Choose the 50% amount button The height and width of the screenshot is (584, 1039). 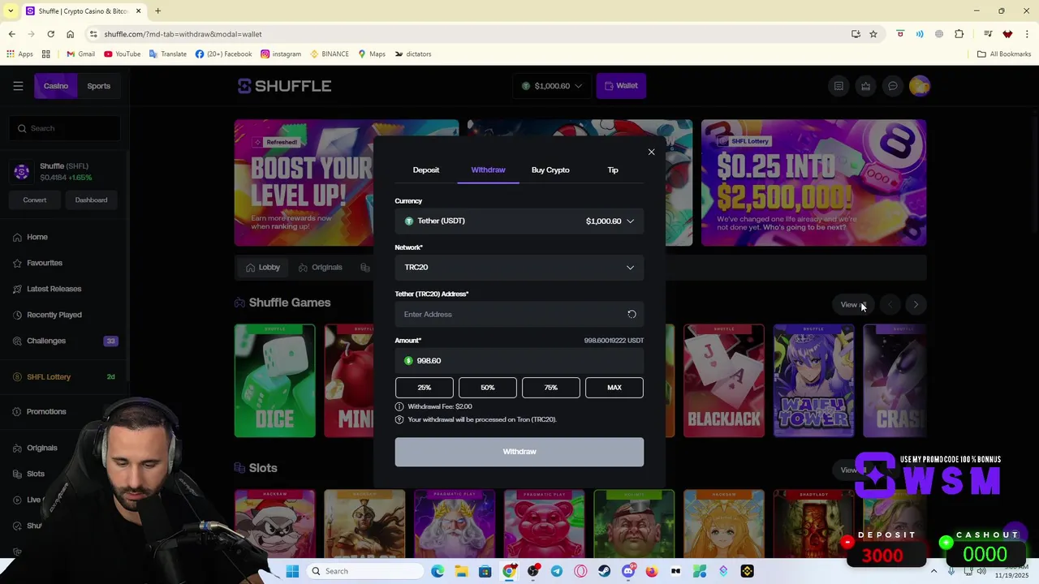click(488, 388)
